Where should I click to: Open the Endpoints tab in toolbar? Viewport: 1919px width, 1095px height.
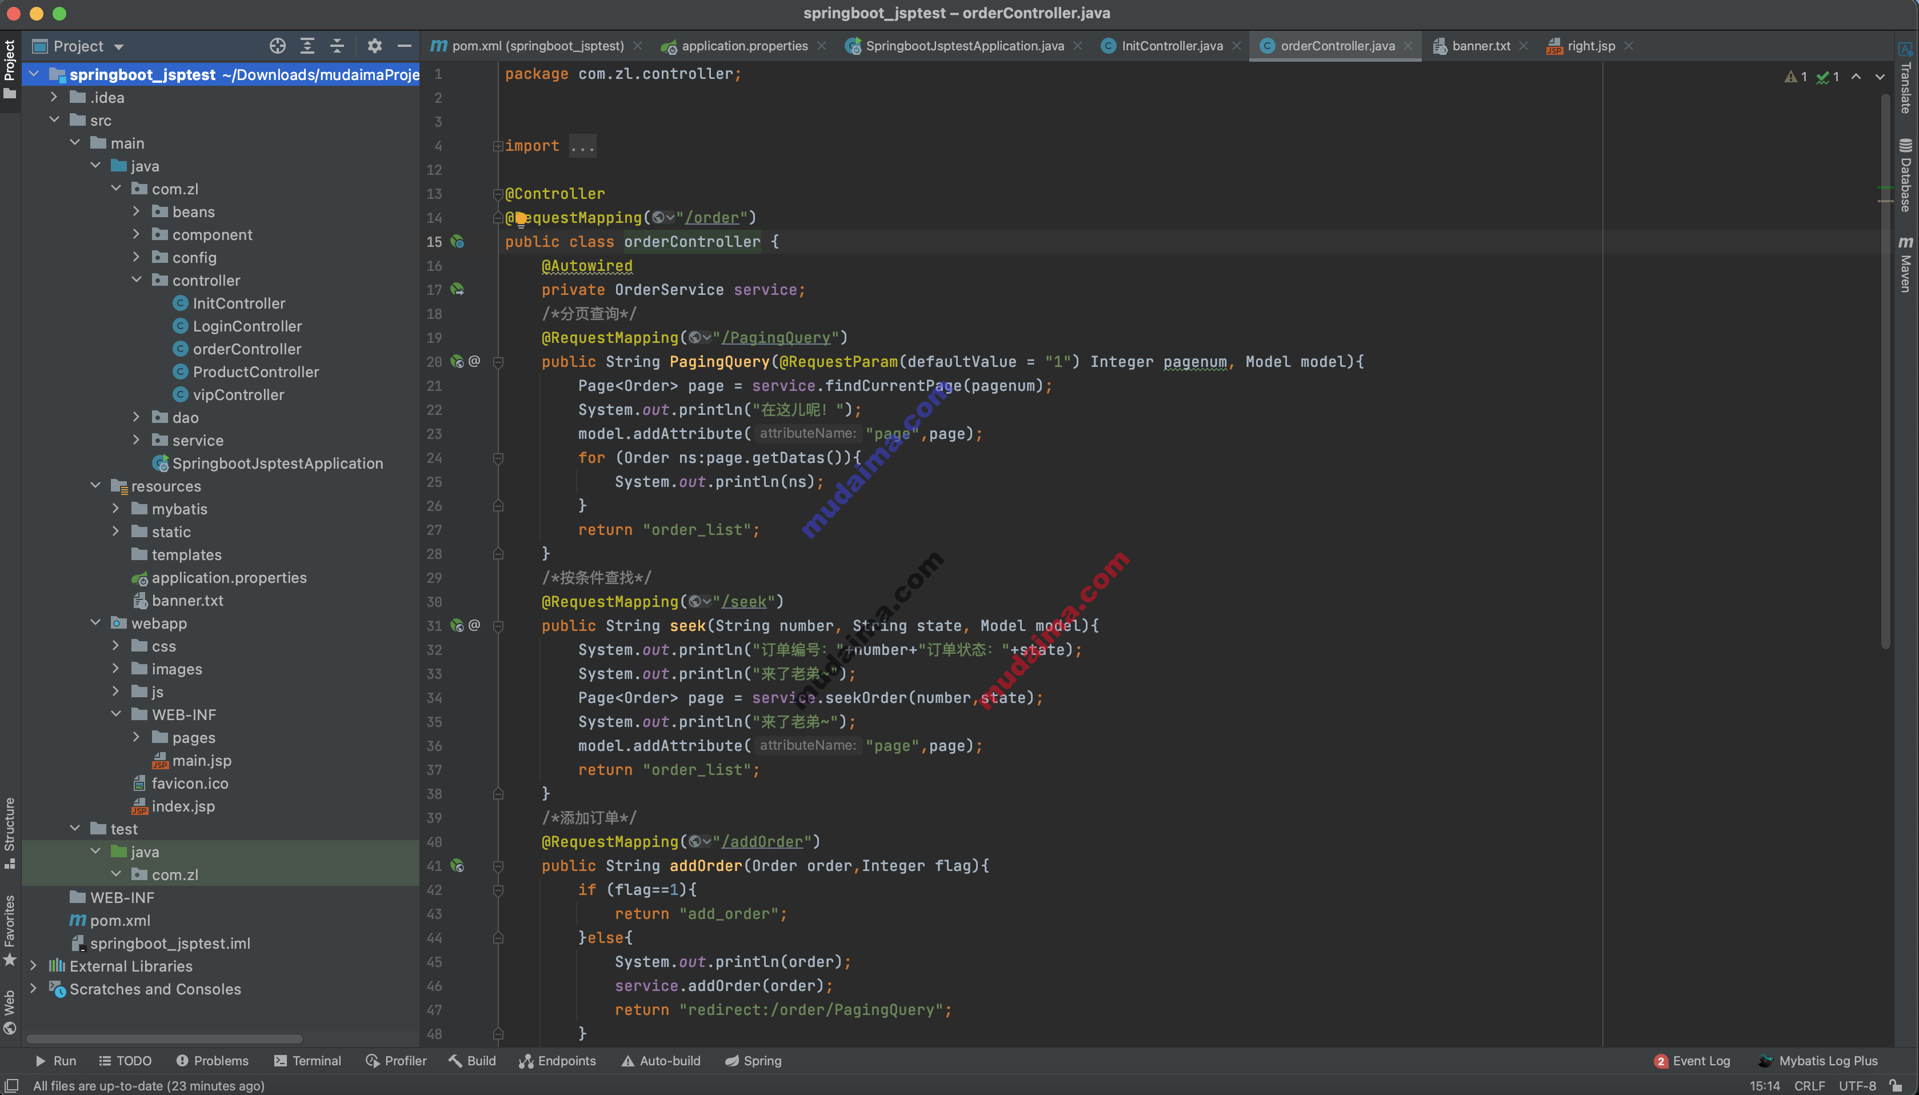pos(556,1060)
